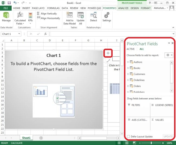Click the Help question mark icon
The height and width of the screenshot is (145, 176).
pyautogui.click(x=150, y=3)
